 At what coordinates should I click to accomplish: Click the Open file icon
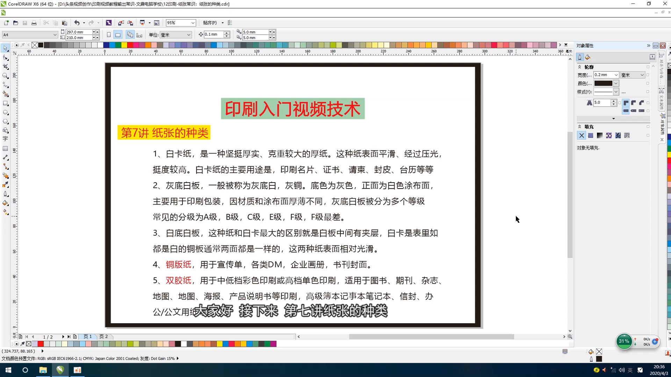tap(15, 23)
